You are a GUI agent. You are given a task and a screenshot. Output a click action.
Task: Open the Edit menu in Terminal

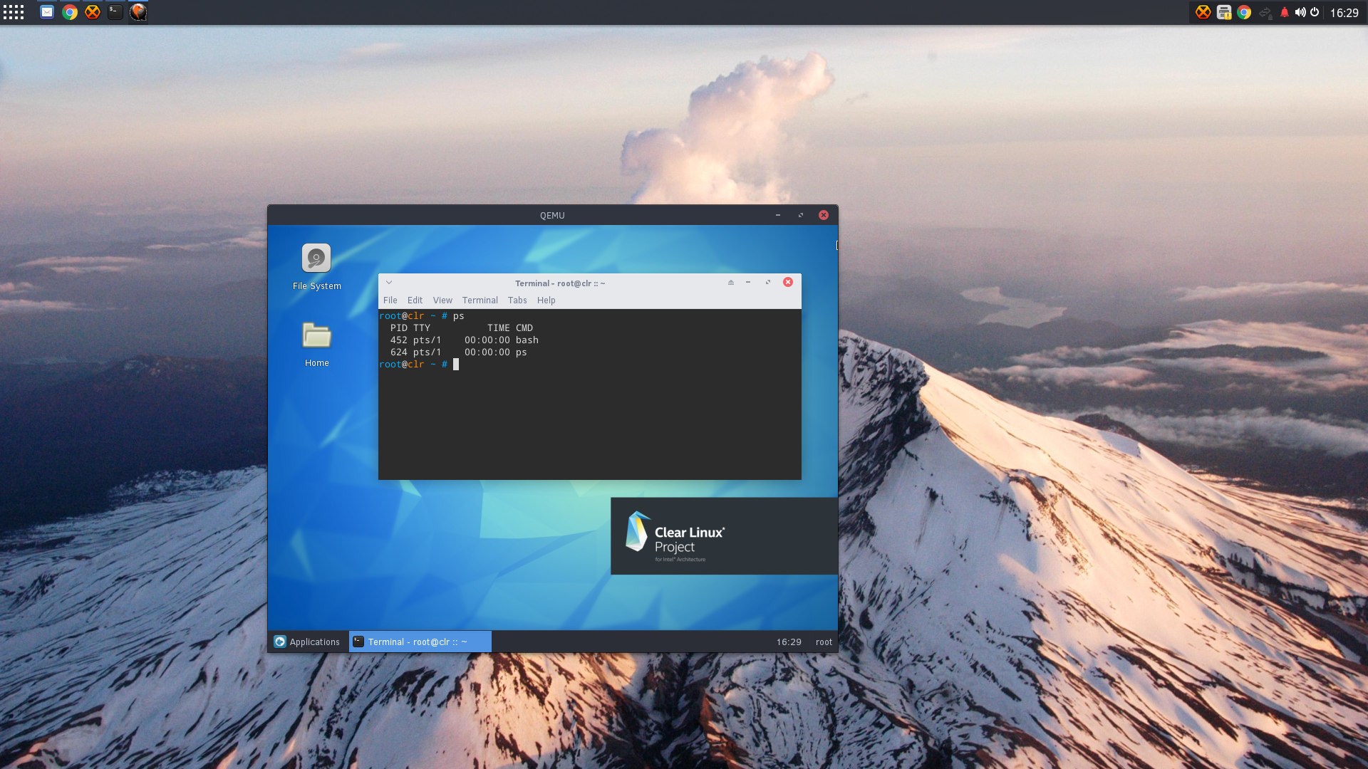pos(415,300)
